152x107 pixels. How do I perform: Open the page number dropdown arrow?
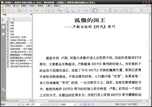(x=41, y=104)
